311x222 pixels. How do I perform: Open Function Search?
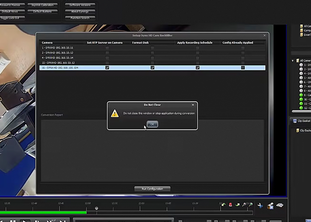point(80,18)
